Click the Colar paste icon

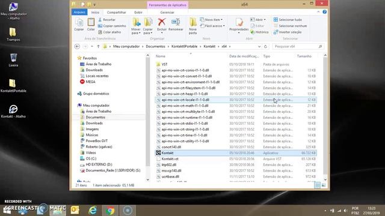pos(91,25)
